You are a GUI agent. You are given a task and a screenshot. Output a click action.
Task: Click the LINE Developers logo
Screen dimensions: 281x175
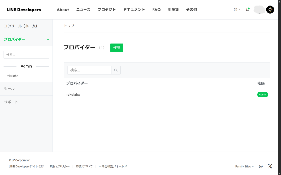24,10
